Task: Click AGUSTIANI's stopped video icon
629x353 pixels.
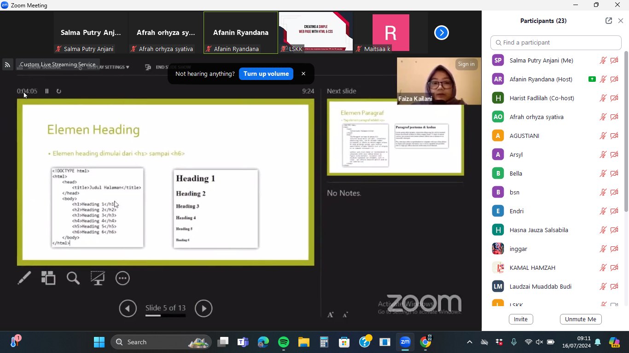Action: coord(614,136)
